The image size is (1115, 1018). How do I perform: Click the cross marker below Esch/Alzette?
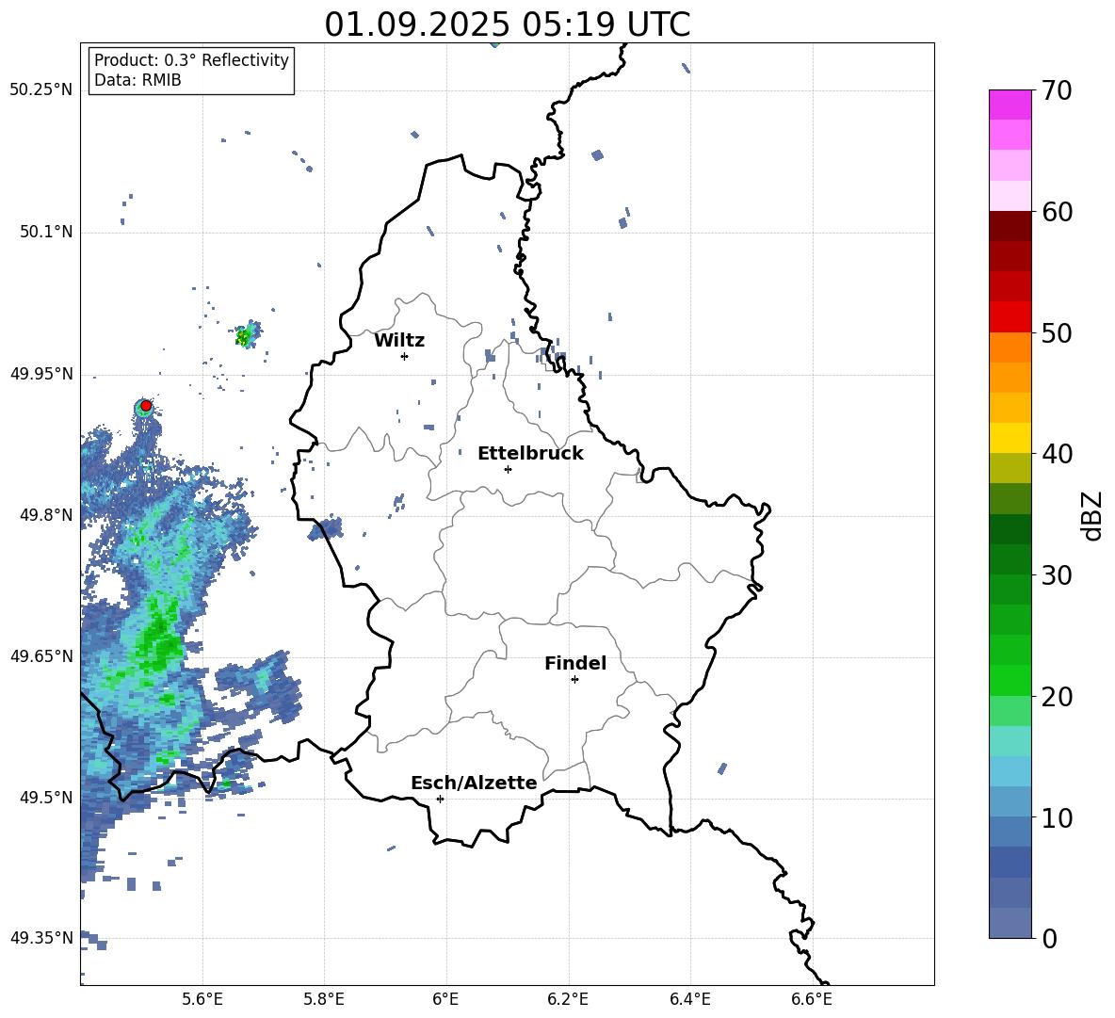440,799
